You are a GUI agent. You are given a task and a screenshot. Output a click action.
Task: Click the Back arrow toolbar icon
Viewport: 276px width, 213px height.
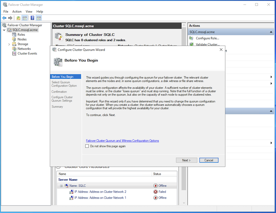(x=4, y=18)
